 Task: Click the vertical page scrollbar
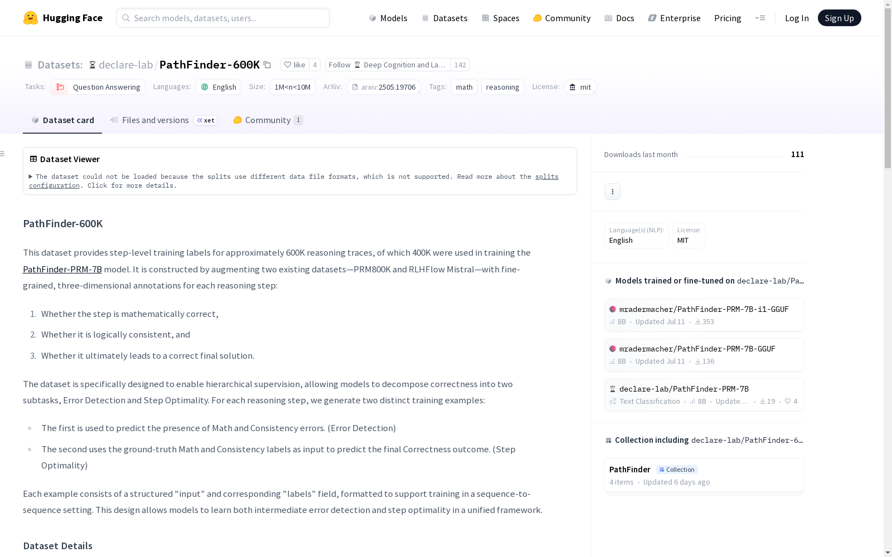(x=888, y=89)
